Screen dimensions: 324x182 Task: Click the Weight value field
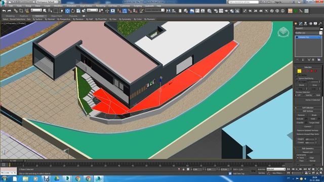click(309, 140)
